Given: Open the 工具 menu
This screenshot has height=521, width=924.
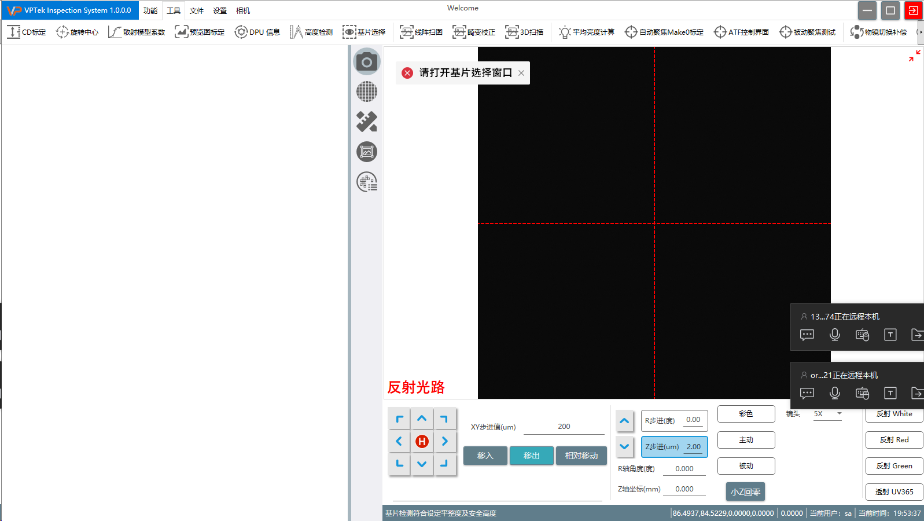Looking at the screenshot, I should (174, 10).
